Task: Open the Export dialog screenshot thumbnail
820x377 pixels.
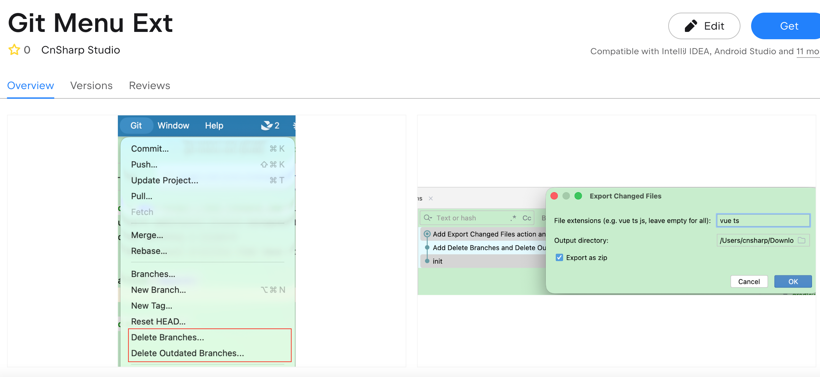Action: (617, 241)
